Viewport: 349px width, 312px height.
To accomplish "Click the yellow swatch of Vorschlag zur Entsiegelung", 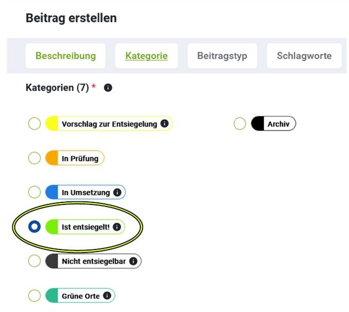I will click(x=51, y=123).
